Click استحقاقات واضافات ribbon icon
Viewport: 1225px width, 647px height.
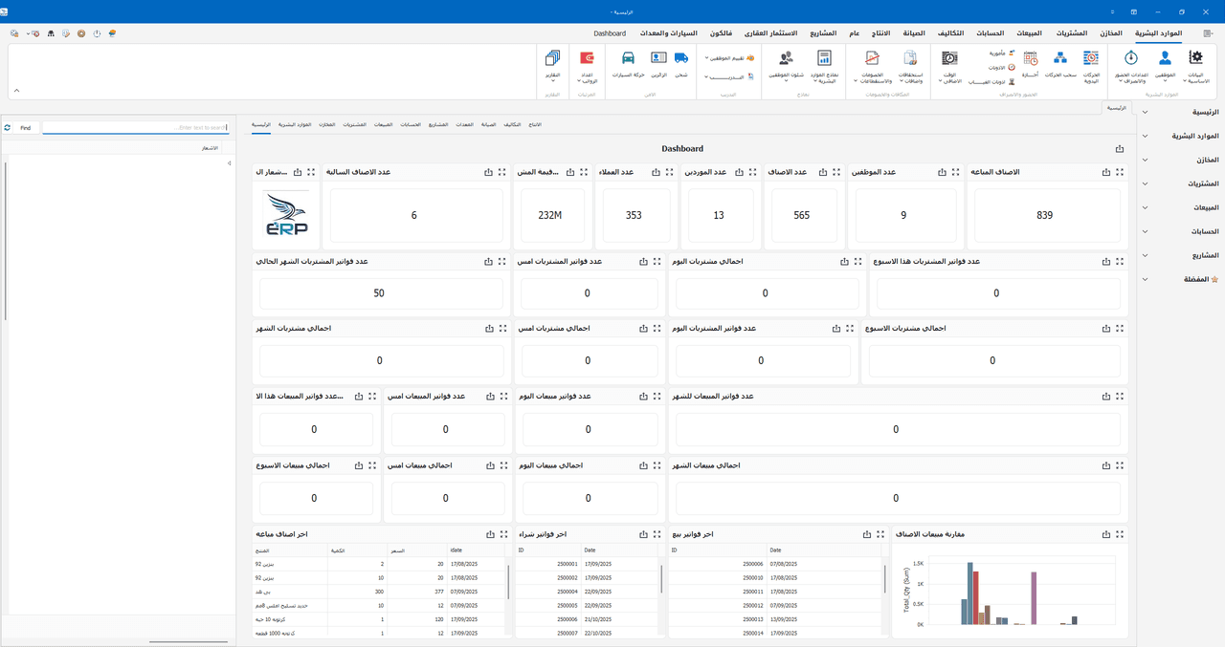point(910,66)
